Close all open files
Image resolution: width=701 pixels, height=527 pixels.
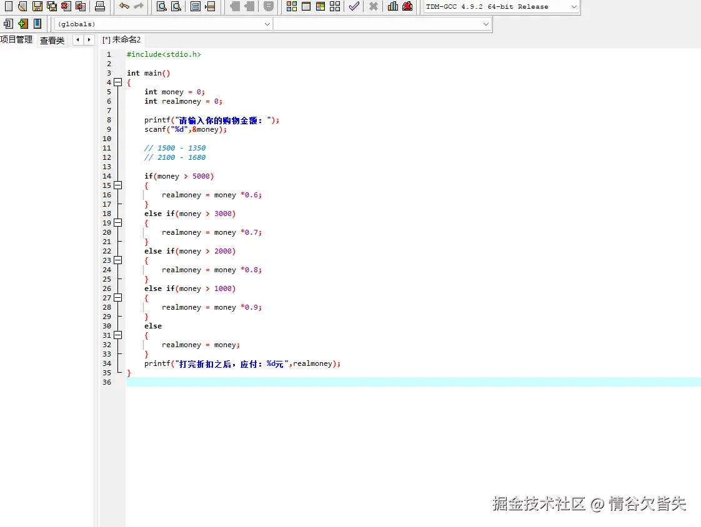pyautogui.click(x=81, y=6)
